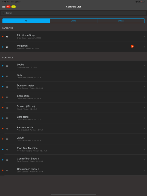Select the Alex embedded name
Screen dimensions: 147x196
[x=26, y=127]
